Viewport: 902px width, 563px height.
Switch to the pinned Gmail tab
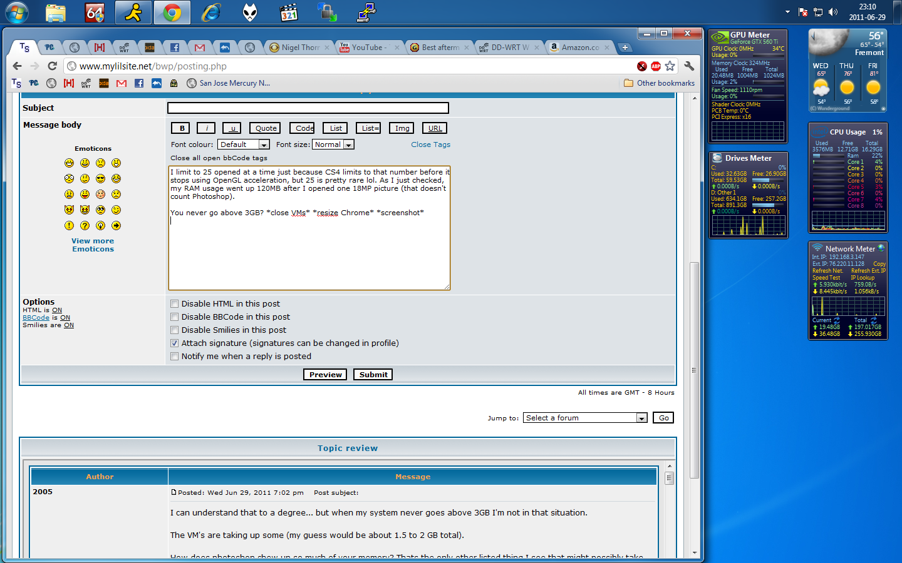pyautogui.click(x=200, y=48)
